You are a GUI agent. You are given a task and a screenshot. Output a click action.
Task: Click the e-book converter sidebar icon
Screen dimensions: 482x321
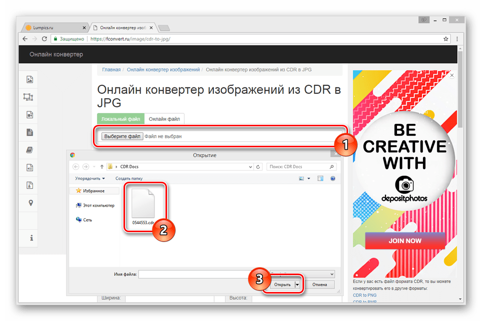pos(29,150)
